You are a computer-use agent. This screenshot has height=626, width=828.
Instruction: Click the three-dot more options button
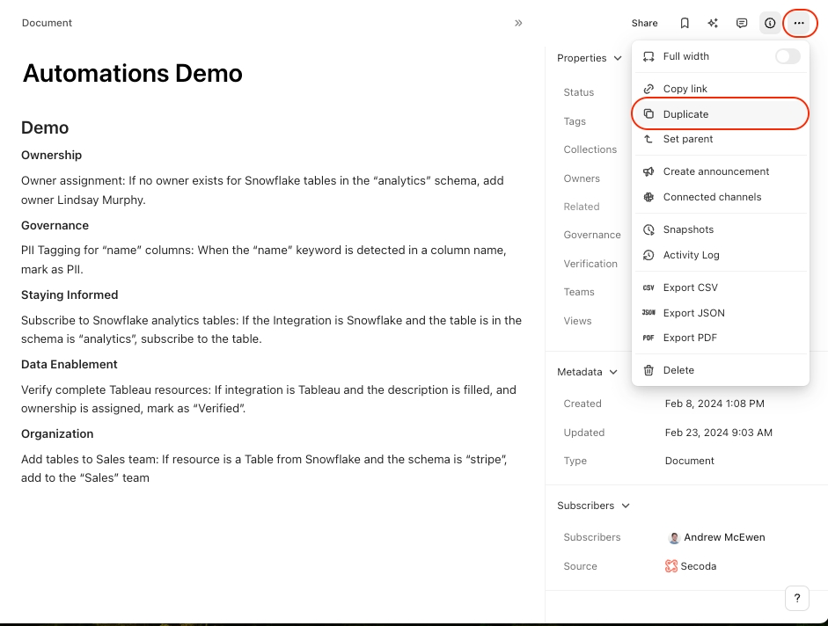click(x=799, y=24)
